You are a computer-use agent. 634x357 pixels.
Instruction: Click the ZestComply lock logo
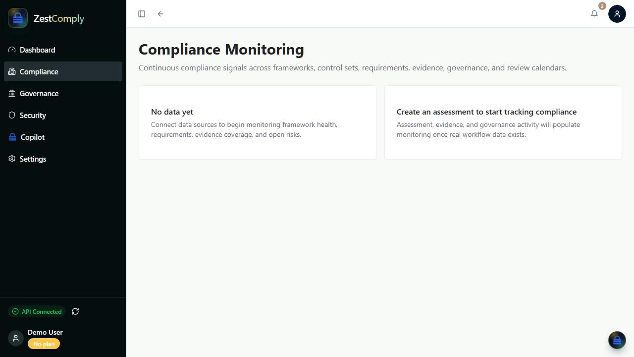(18, 18)
